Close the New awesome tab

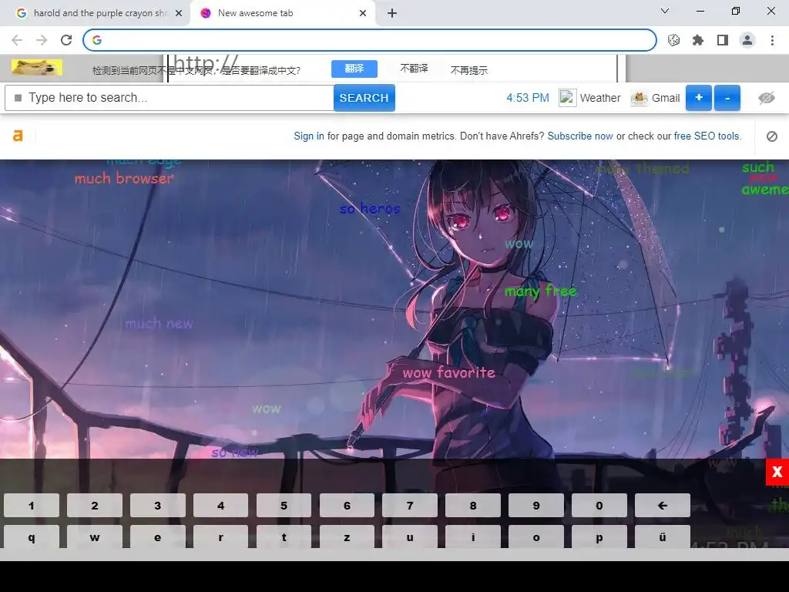[x=363, y=13]
